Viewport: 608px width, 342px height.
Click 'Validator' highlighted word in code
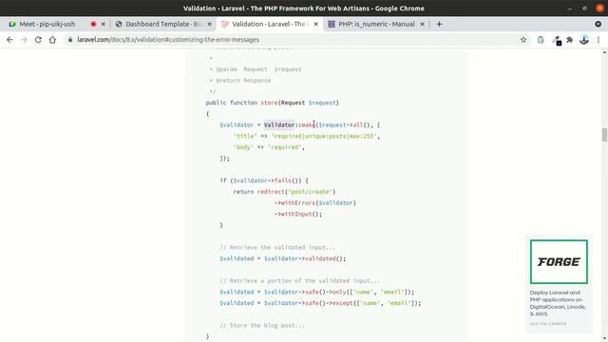coord(279,124)
